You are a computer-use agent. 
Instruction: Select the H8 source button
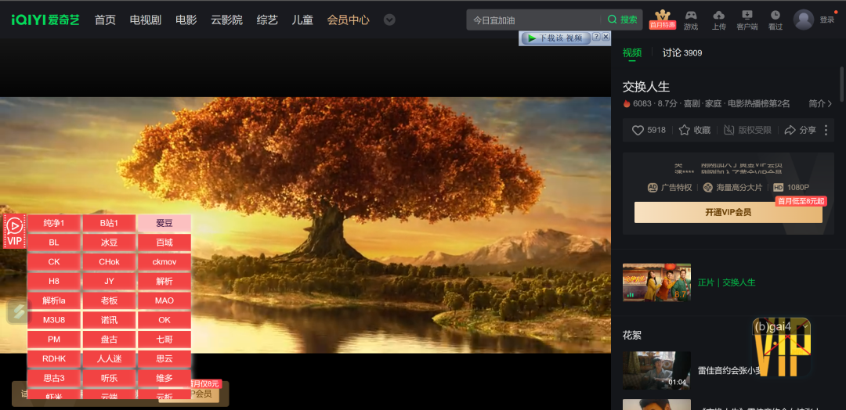(54, 281)
